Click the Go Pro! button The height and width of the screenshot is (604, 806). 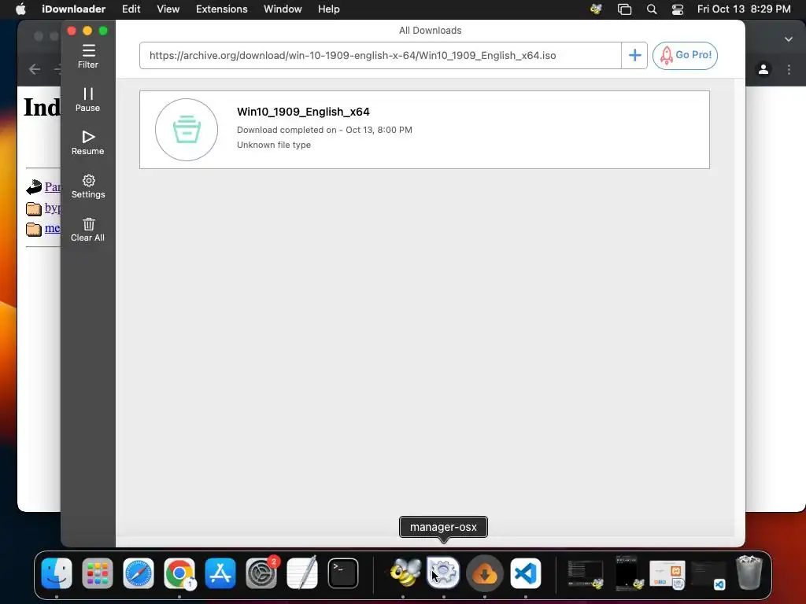click(x=685, y=56)
